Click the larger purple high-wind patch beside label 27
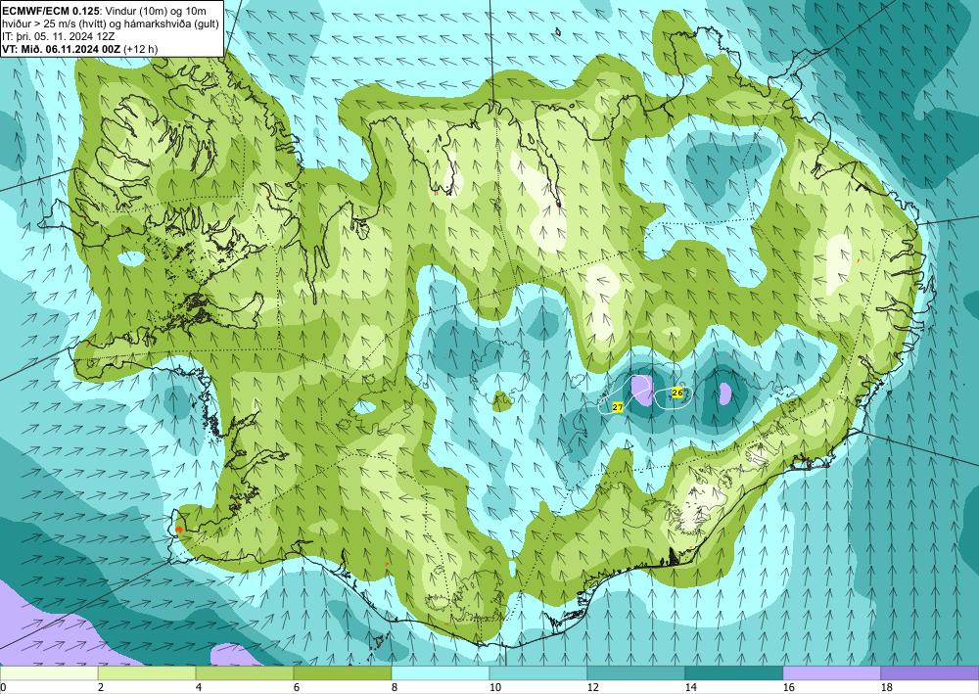This screenshot has height=694, width=979. point(640,390)
